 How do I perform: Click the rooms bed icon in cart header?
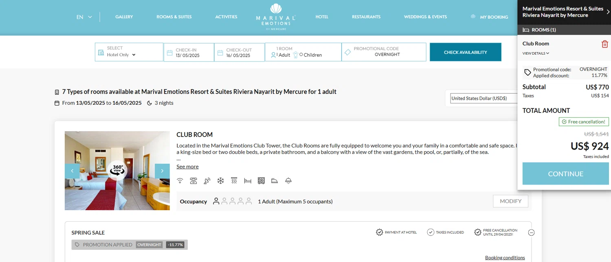click(526, 30)
